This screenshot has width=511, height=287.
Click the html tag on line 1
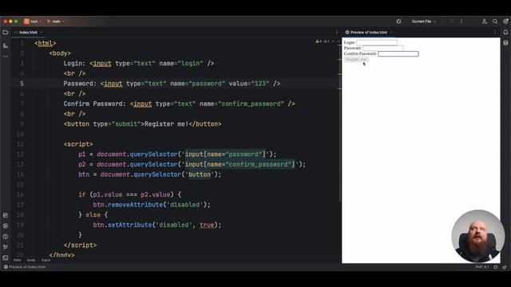tap(46, 43)
